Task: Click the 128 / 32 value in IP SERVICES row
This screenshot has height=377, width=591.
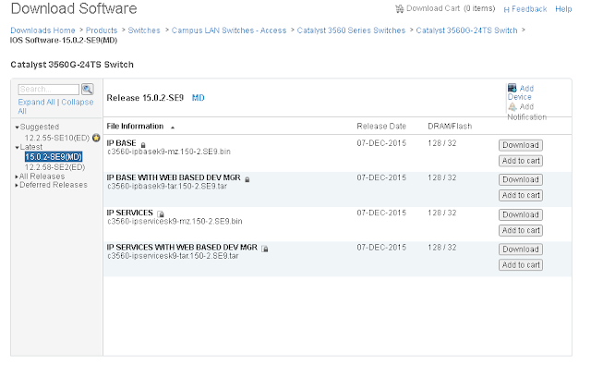Action: coord(442,213)
